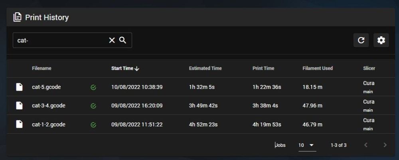Image resolution: width=399 pixels, height=160 pixels.
Task: Refresh the print history list
Action: [x=361, y=40]
